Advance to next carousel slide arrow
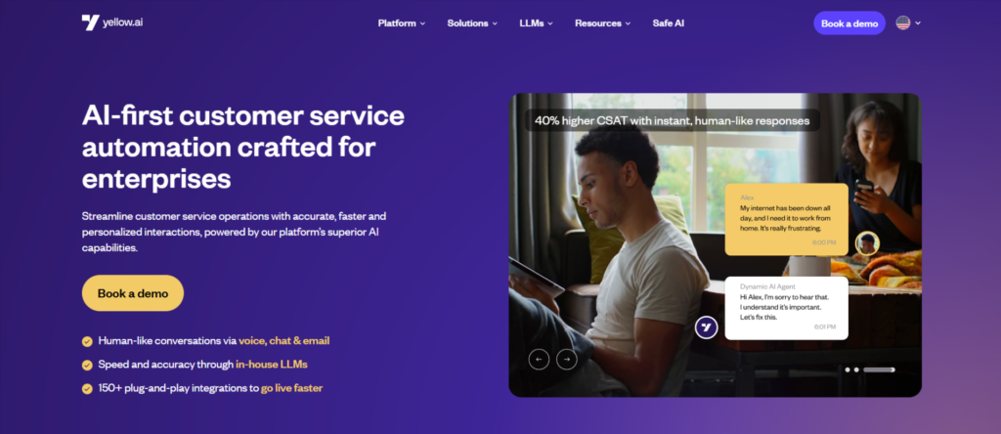This screenshot has height=434, width=1001. tap(567, 360)
